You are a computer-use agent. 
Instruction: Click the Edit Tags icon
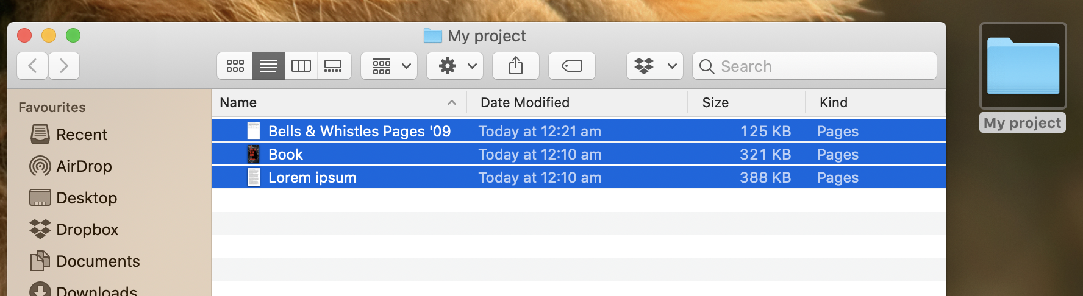tap(572, 66)
